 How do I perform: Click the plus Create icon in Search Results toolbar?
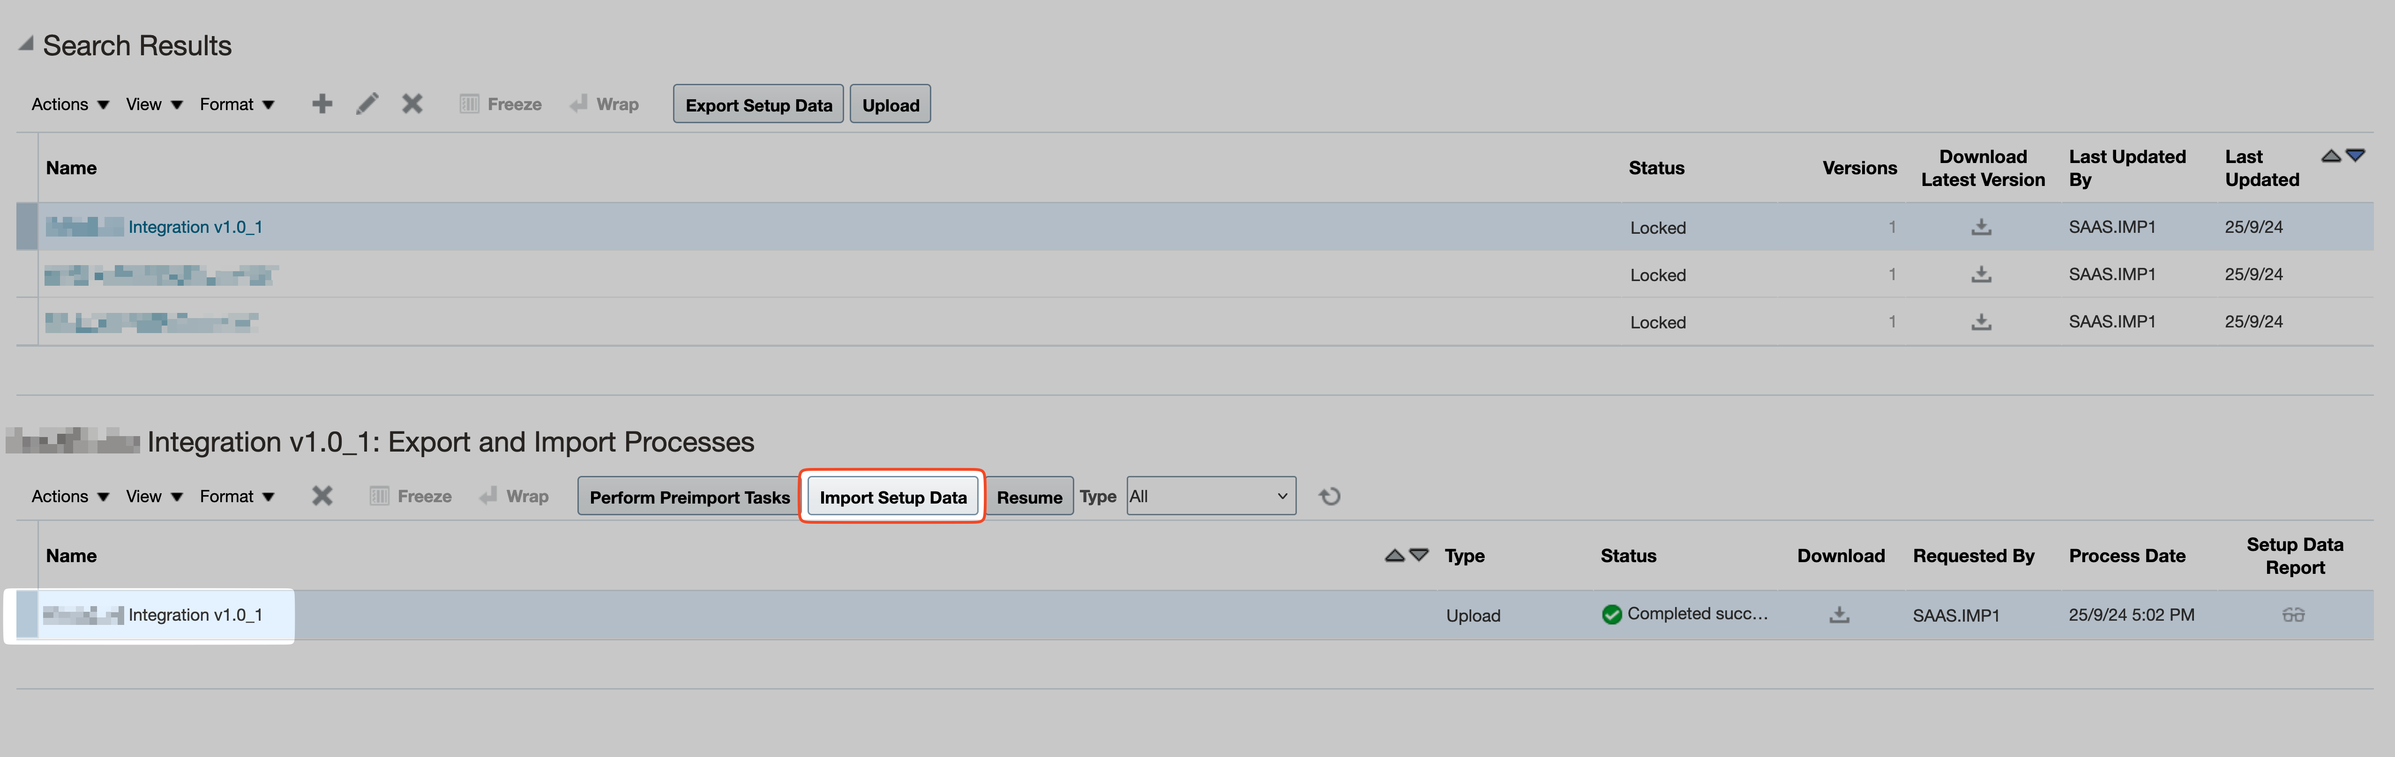click(x=322, y=104)
